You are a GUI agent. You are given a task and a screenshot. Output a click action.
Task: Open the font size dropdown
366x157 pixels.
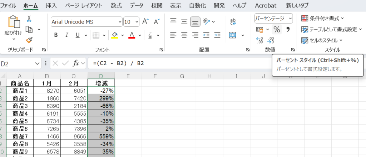(x=137, y=22)
